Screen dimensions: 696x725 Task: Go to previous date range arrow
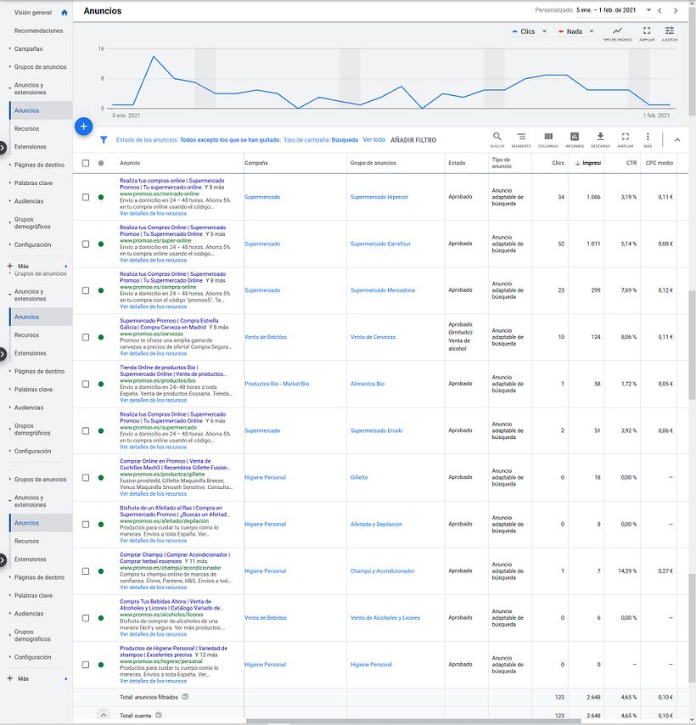(x=660, y=11)
